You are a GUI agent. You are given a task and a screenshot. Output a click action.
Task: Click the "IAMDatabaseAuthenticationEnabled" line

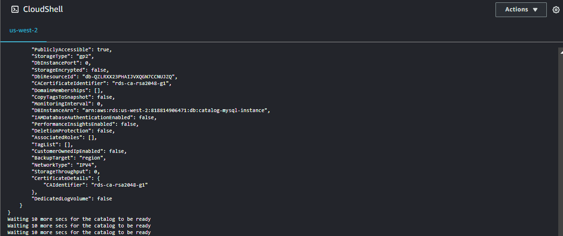(x=94, y=117)
